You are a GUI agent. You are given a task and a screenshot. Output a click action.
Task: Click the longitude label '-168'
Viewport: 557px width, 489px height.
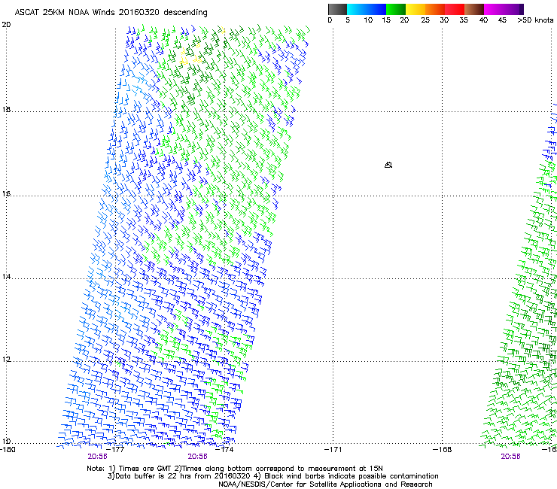[443, 450]
